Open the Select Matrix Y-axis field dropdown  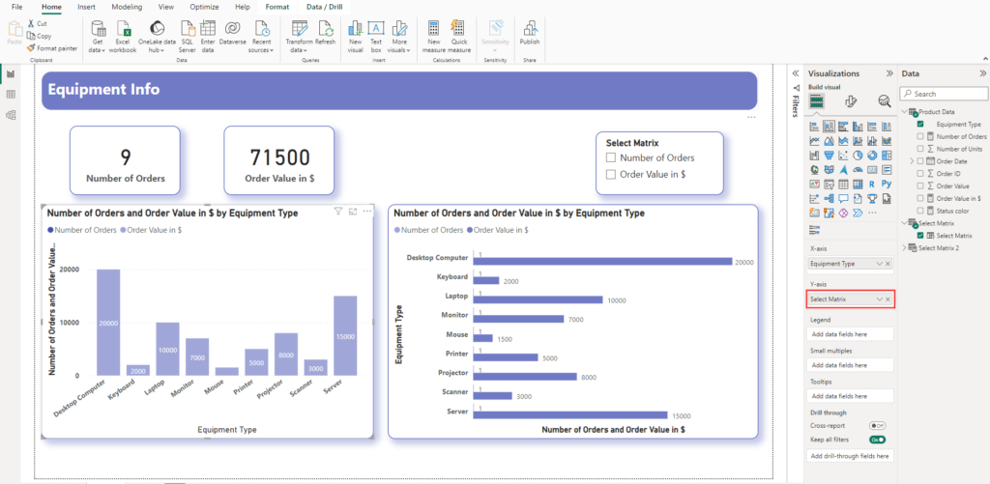[878, 299]
